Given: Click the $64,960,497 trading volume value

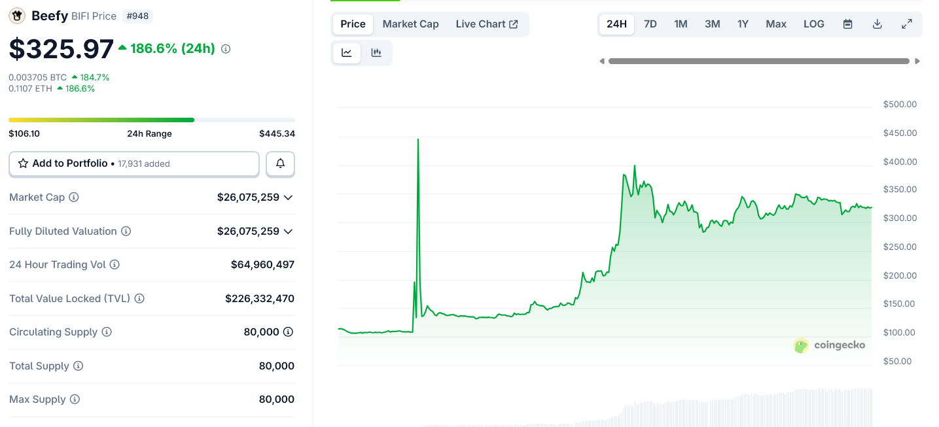Looking at the screenshot, I should [262, 265].
